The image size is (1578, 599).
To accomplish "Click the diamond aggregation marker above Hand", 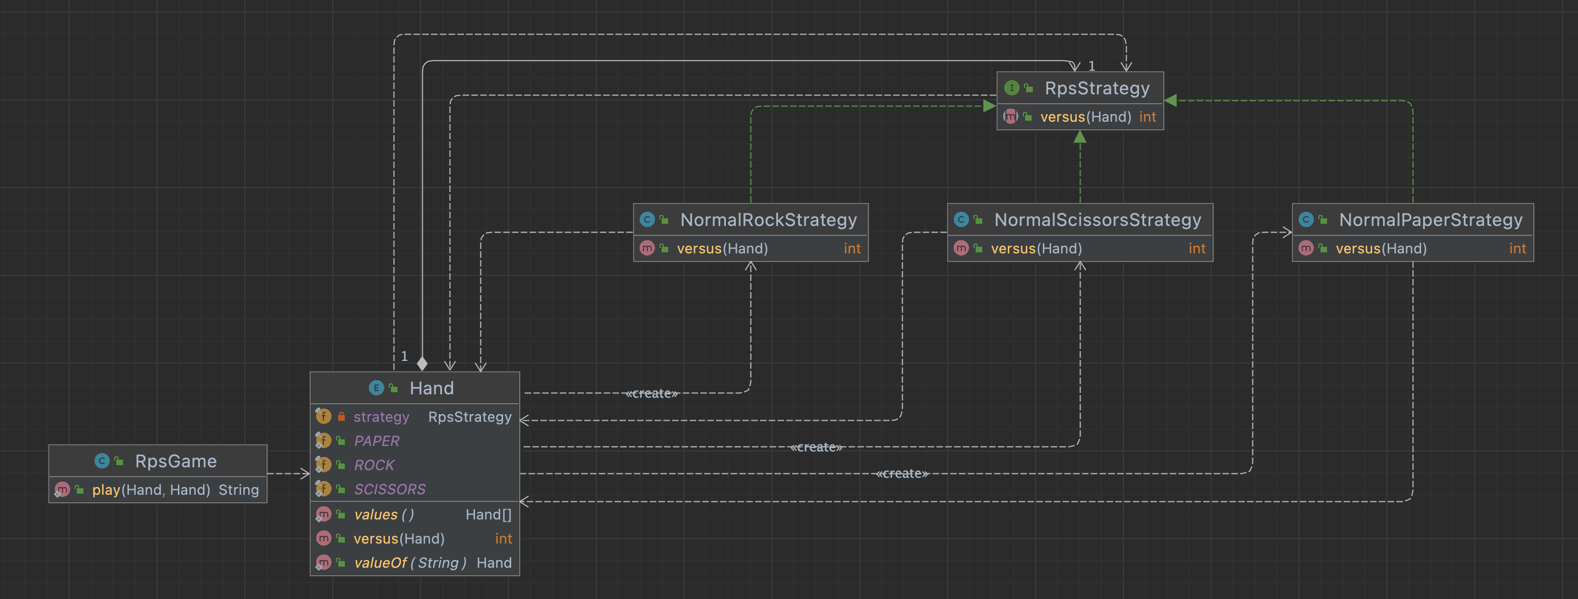I will [422, 364].
